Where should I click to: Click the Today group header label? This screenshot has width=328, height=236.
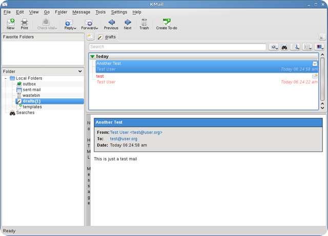(102, 56)
